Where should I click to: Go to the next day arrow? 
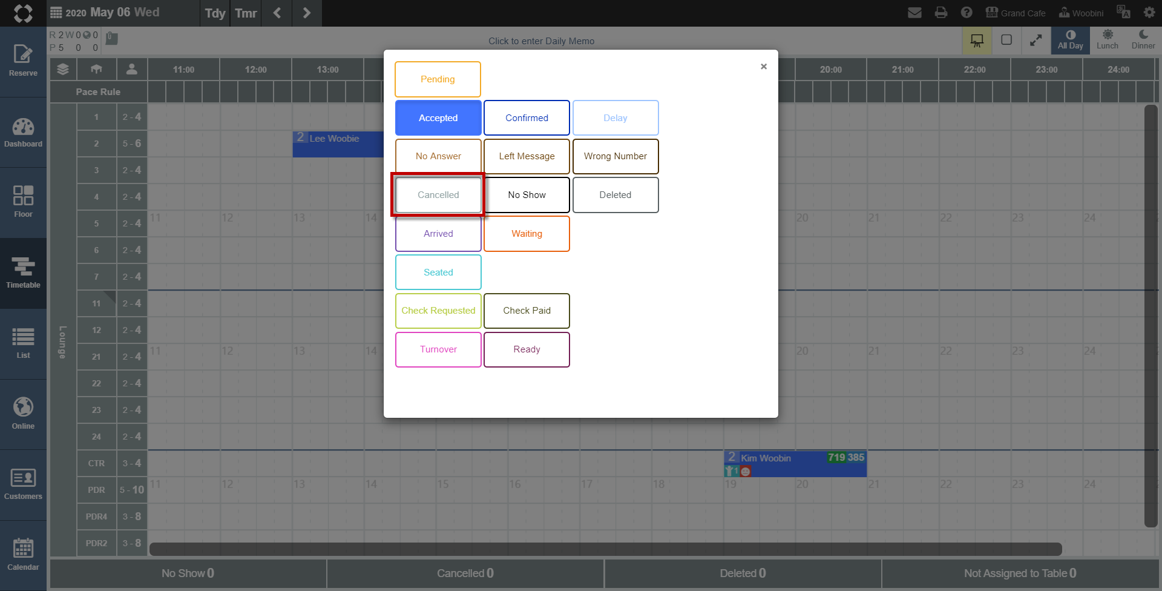(x=307, y=13)
